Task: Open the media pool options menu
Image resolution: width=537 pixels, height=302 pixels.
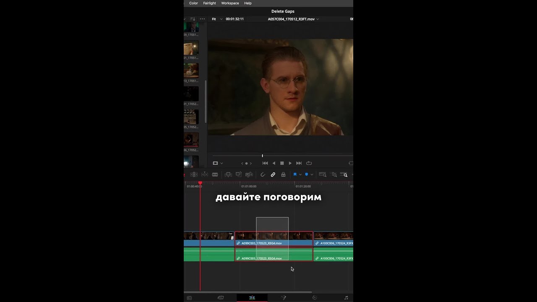Action: tap(203, 19)
